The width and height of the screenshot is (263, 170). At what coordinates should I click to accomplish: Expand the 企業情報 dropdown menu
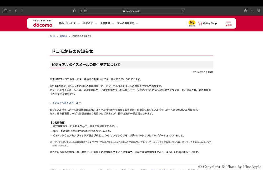107,23
